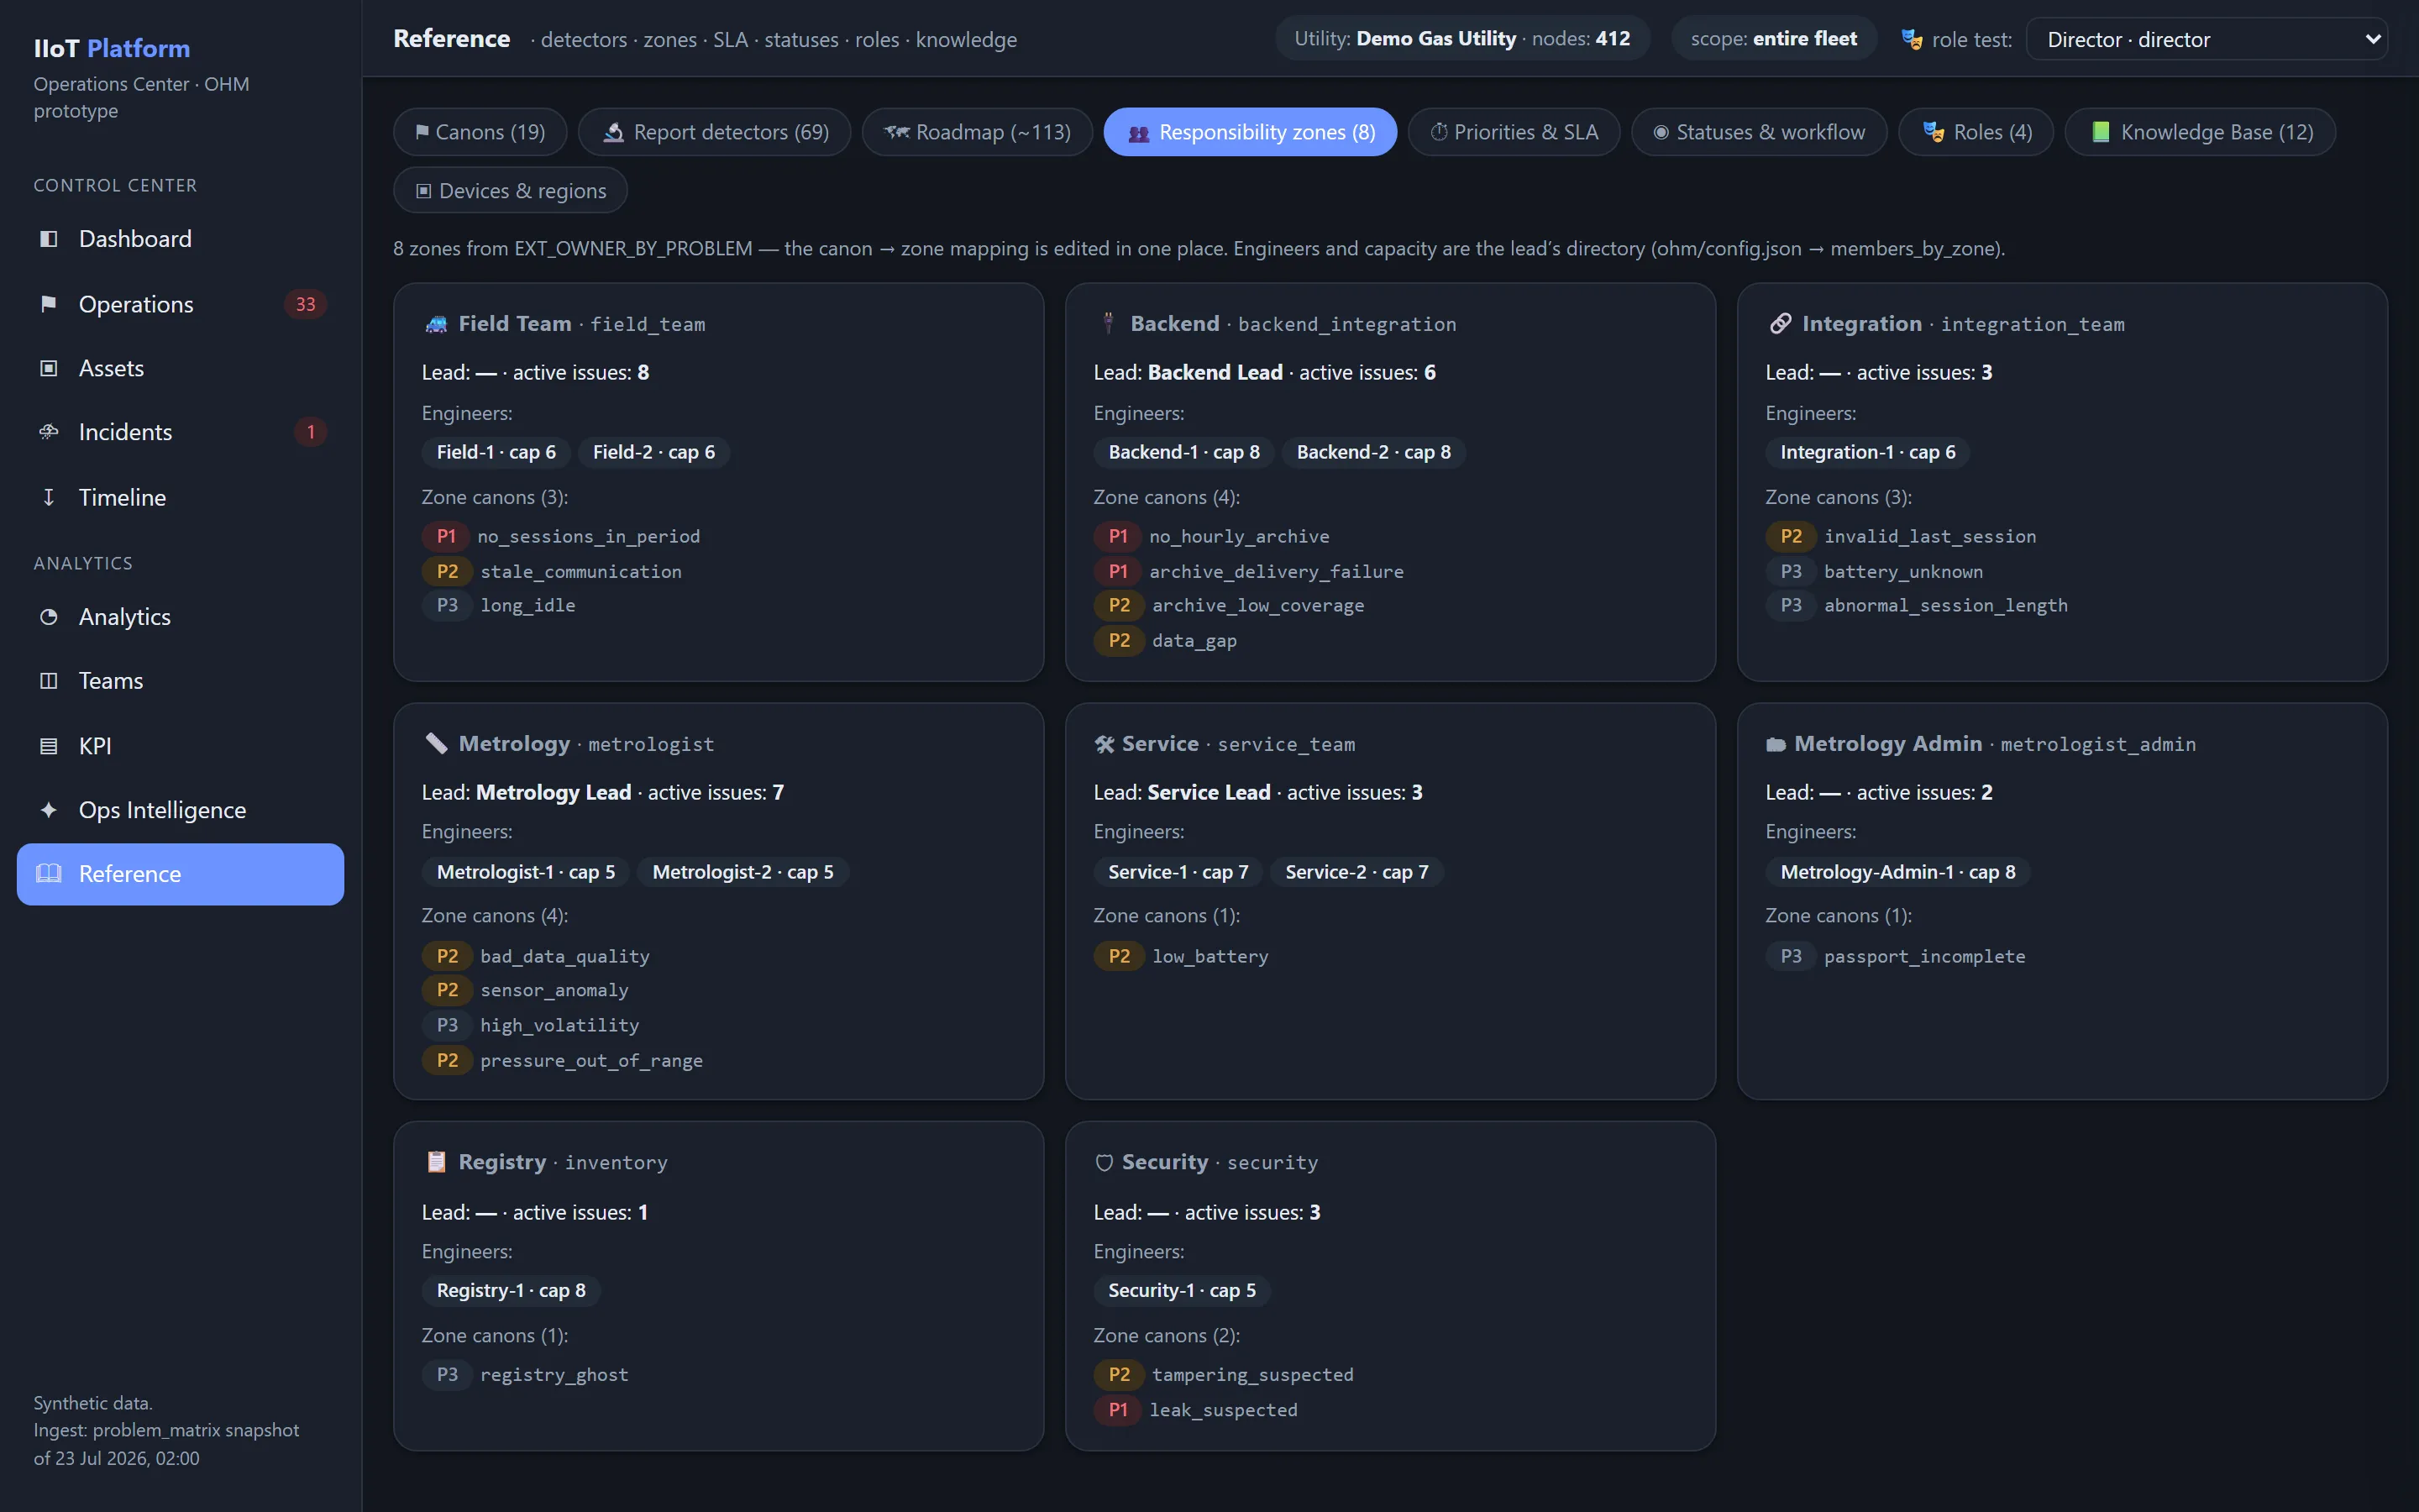This screenshot has height=1512, width=2419.
Task: Click the Metrologist-2 · cap 5 chip
Action: click(742, 872)
